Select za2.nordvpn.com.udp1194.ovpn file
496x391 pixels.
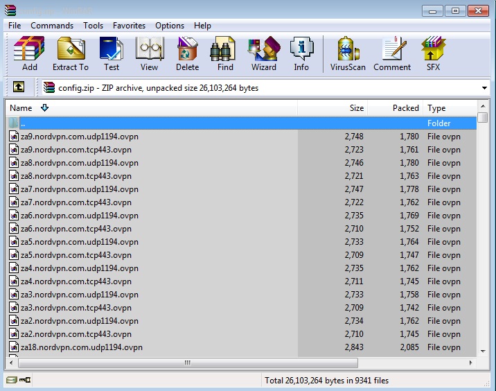241,321
